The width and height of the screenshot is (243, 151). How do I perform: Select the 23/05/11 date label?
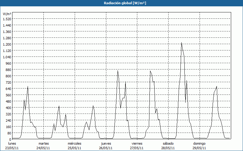coord(12,148)
